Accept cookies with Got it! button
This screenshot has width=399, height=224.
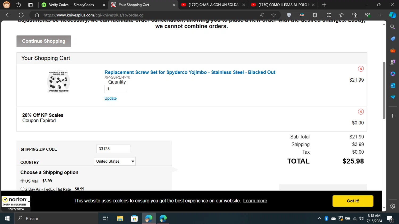click(x=353, y=201)
